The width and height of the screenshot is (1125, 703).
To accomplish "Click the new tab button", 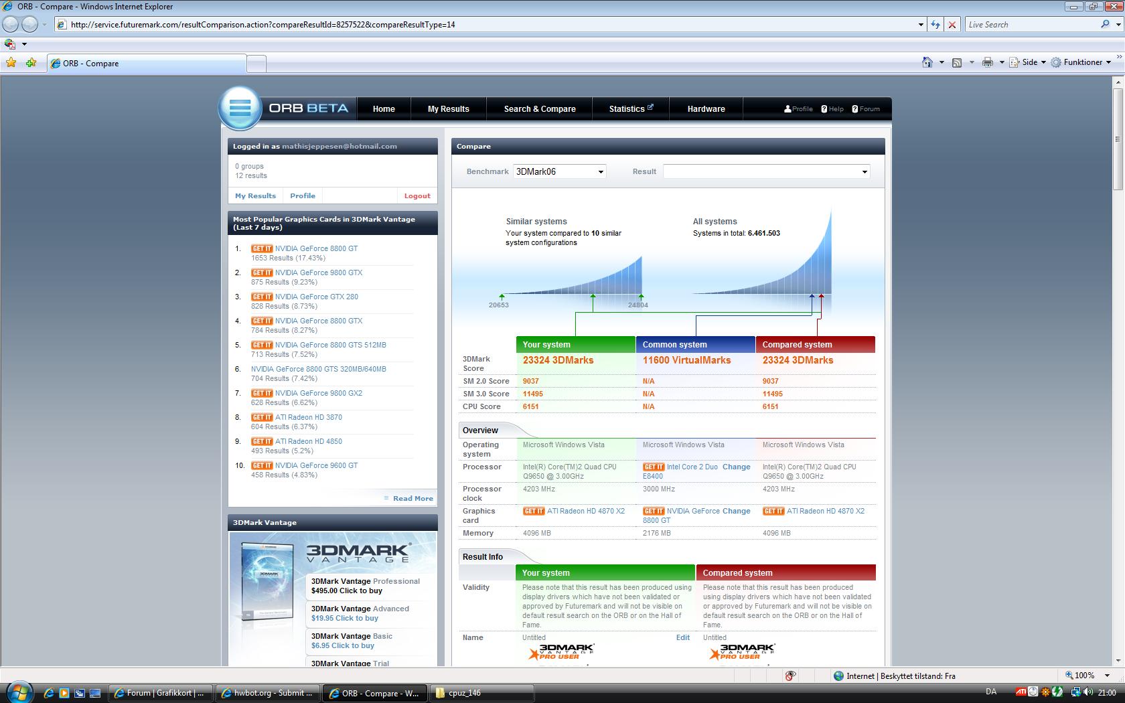I will 256,64.
